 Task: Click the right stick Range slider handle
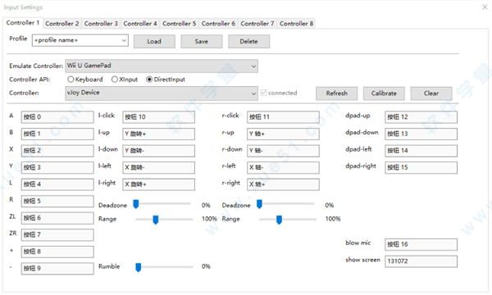pyautogui.click(x=279, y=220)
